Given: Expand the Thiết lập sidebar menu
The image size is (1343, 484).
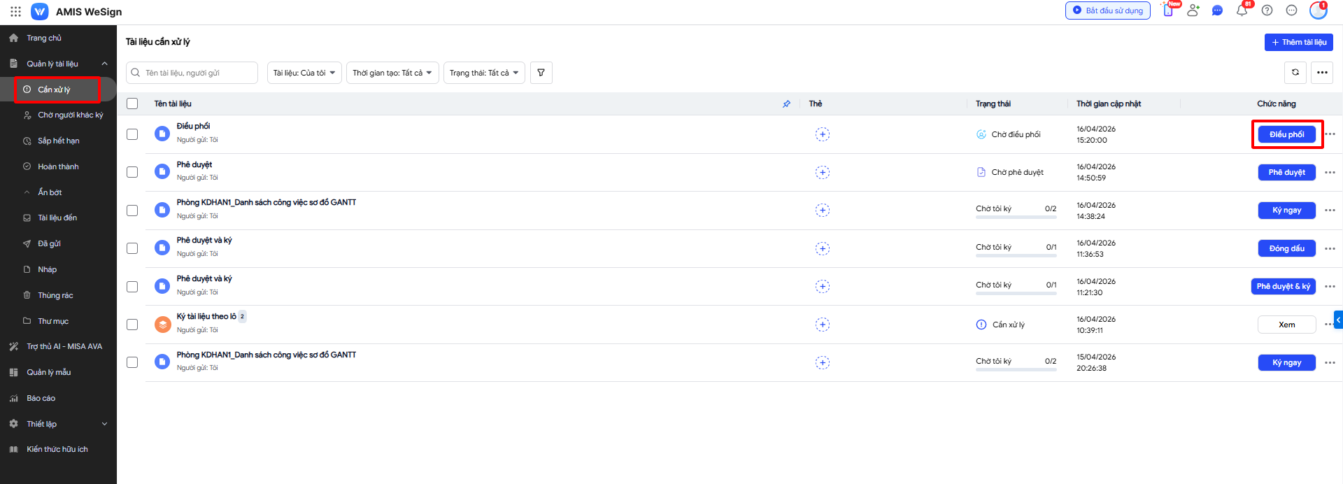Looking at the screenshot, I should 58,424.
